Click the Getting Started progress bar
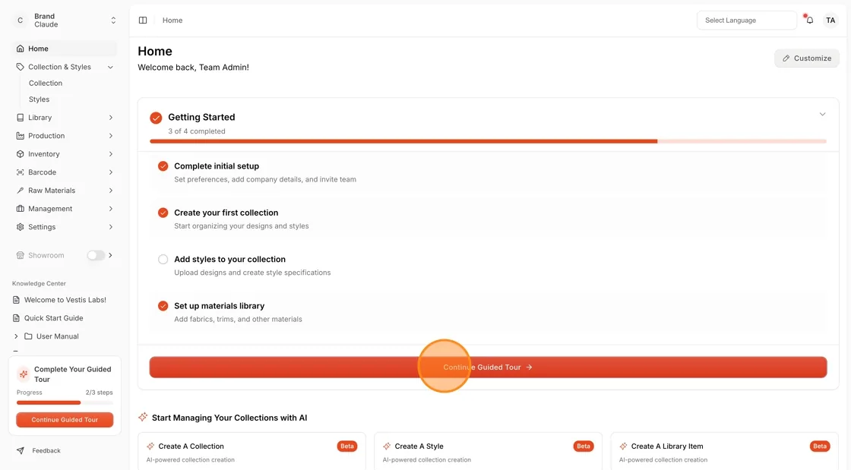 (x=488, y=141)
